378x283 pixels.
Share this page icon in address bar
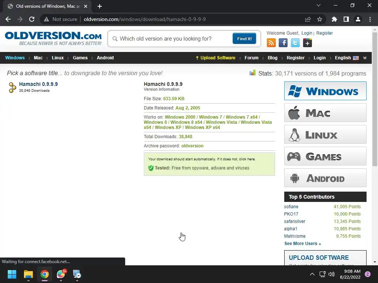(308, 19)
